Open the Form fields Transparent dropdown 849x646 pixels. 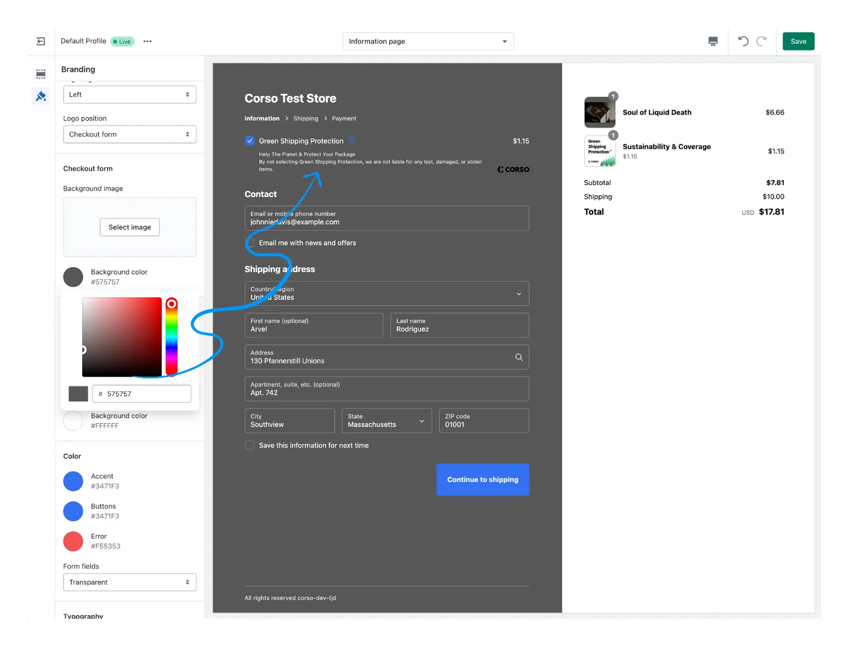point(129,582)
